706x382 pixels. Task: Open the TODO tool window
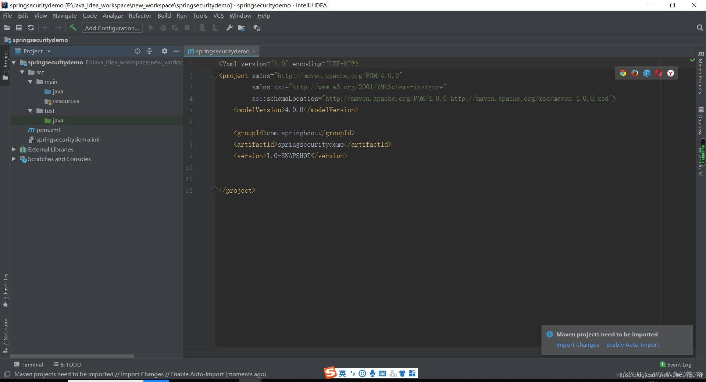(67, 365)
